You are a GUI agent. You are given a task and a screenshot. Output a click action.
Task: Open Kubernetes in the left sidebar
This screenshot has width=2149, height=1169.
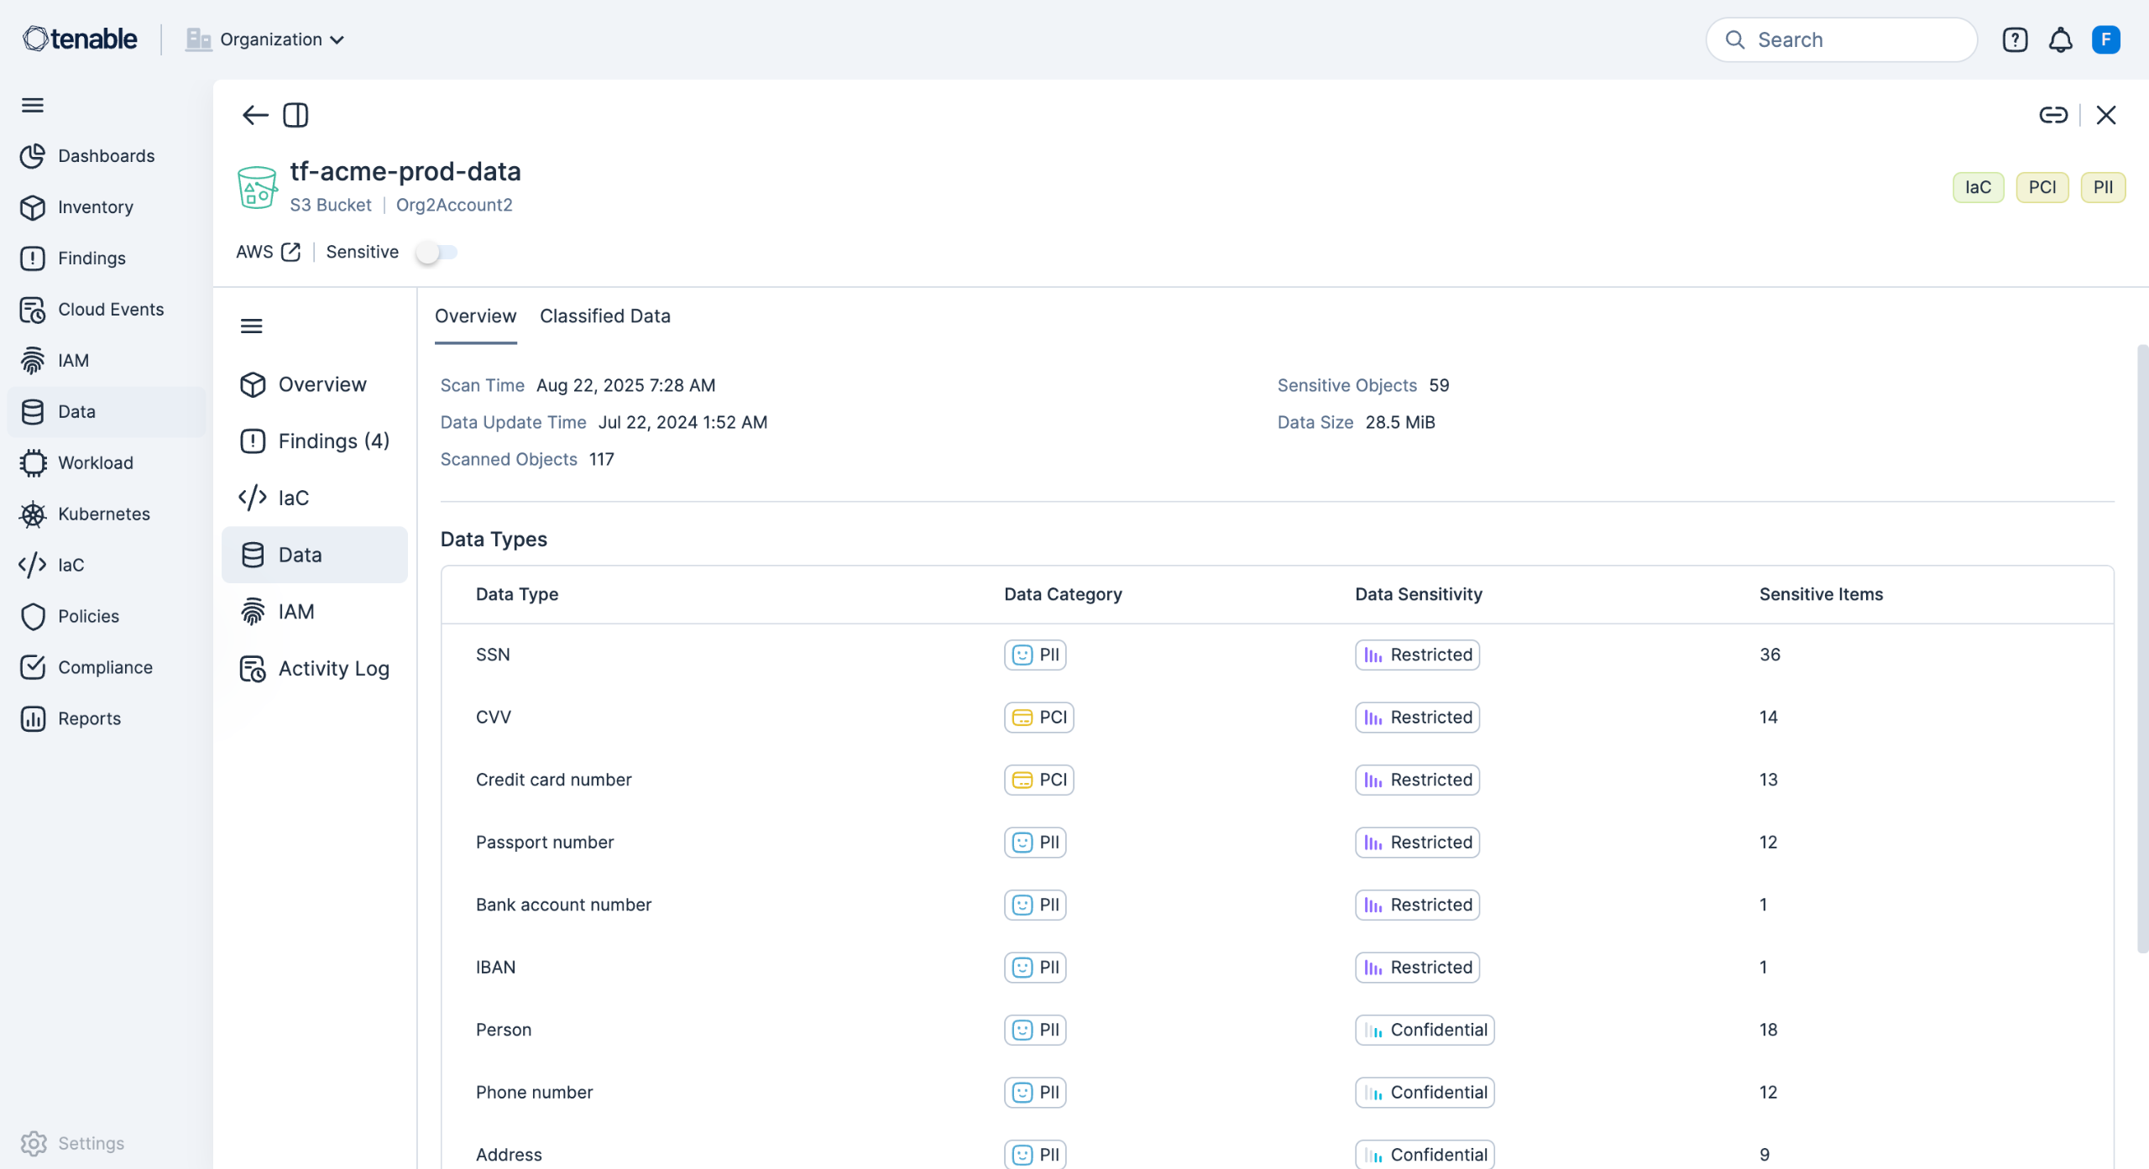coord(104,514)
